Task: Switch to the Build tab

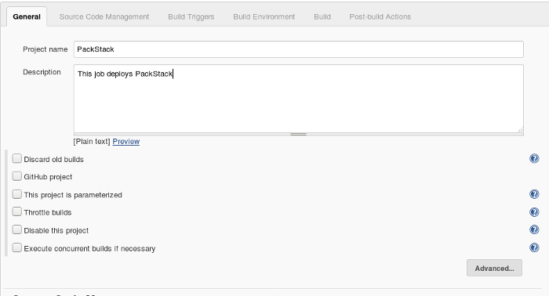Action: [322, 16]
